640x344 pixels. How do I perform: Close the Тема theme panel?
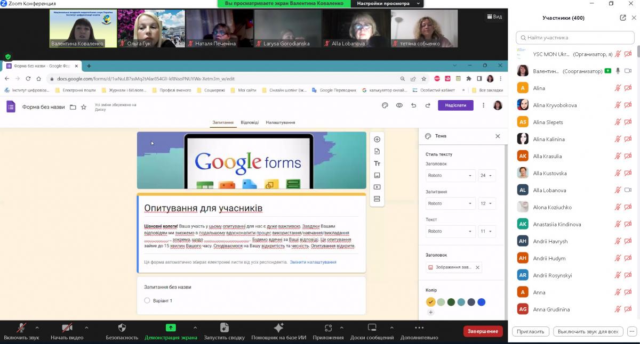[498, 136]
